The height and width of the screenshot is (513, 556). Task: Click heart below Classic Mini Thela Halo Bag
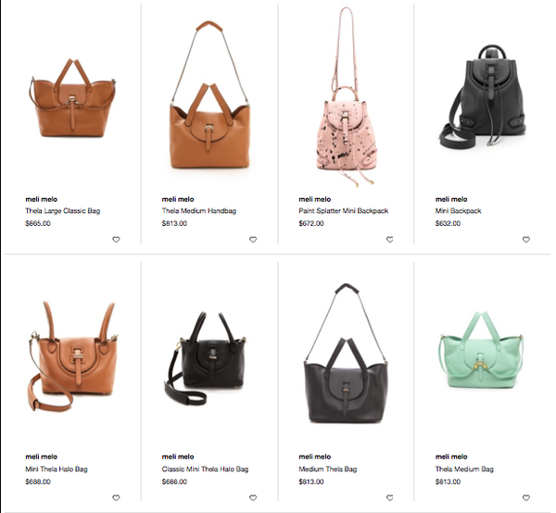point(253,498)
